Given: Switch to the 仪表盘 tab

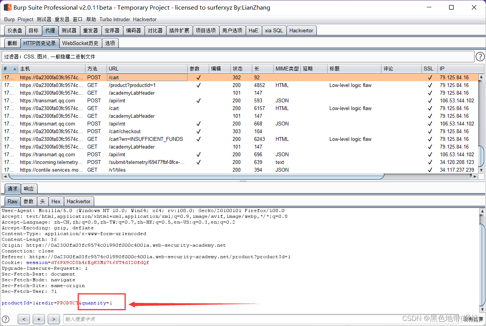Looking at the screenshot, I should point(15,30).
